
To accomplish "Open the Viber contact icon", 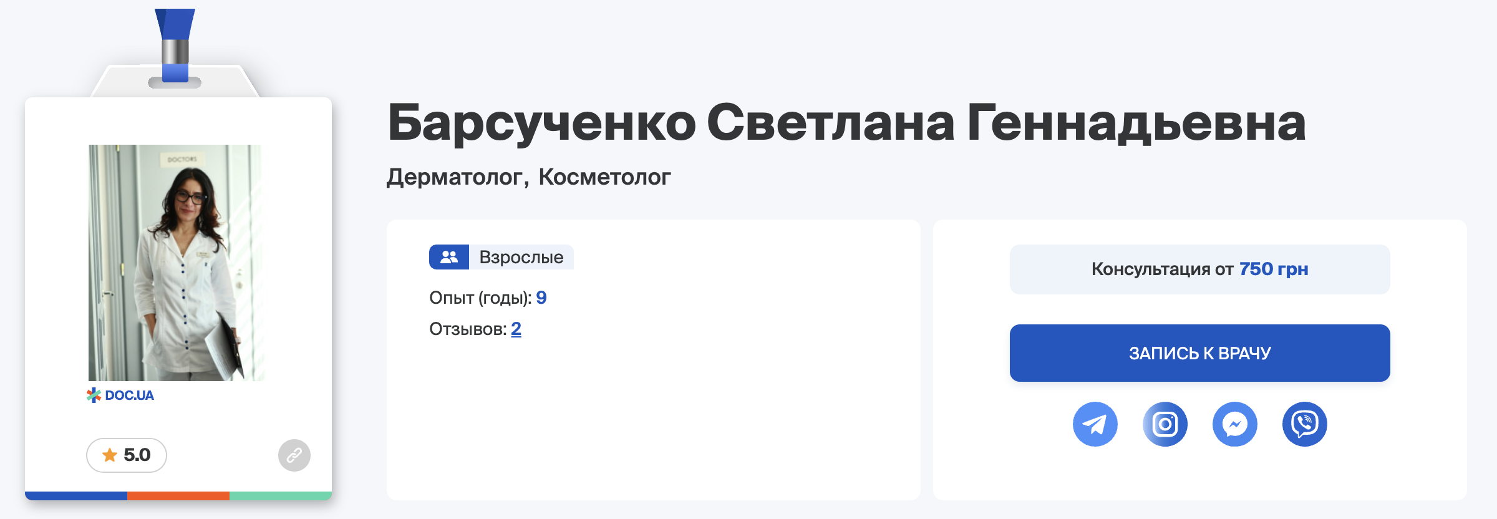I will coord(1304,424).
